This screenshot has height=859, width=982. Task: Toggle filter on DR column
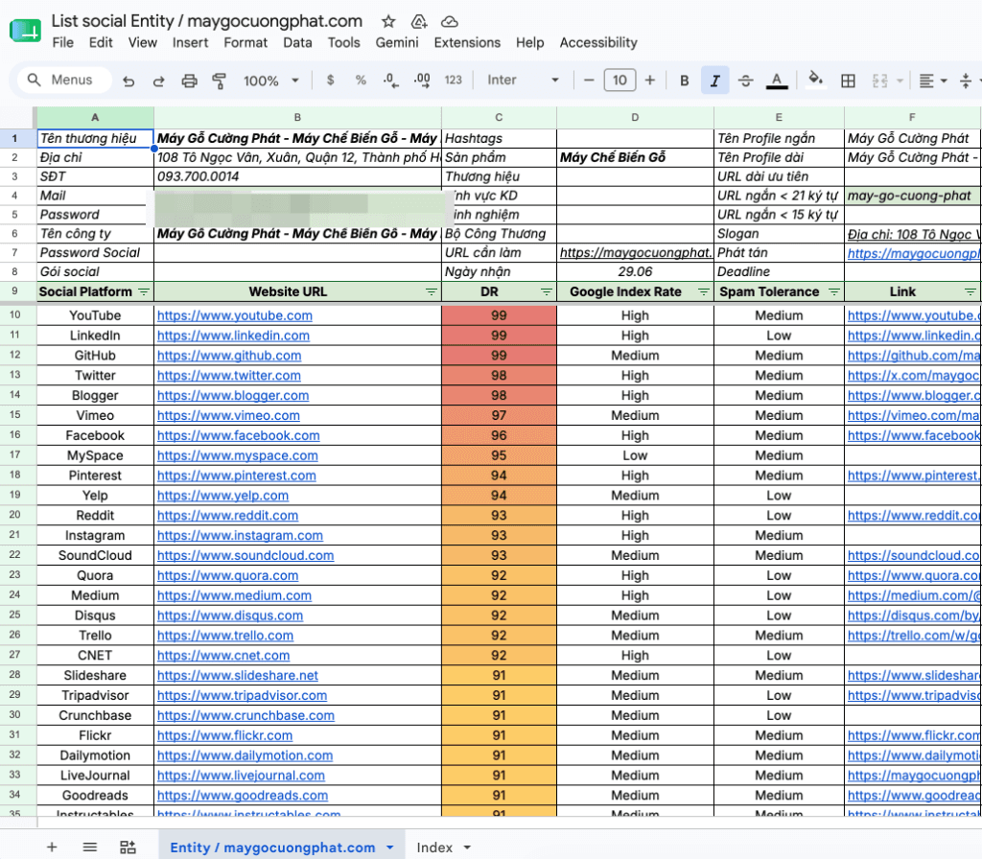tap(546, 291)
